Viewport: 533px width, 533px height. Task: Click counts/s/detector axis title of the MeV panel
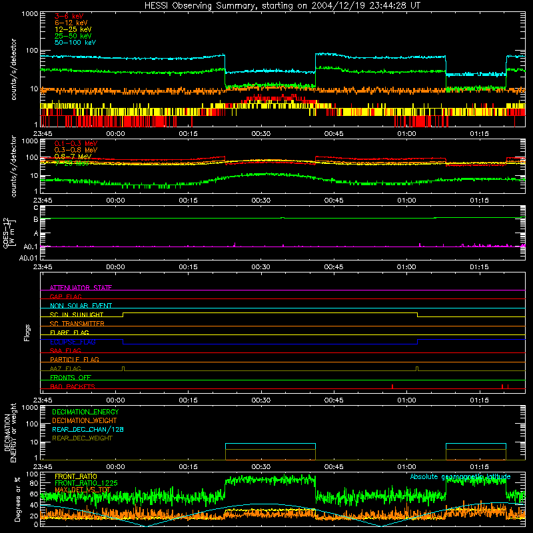(13, 166)
